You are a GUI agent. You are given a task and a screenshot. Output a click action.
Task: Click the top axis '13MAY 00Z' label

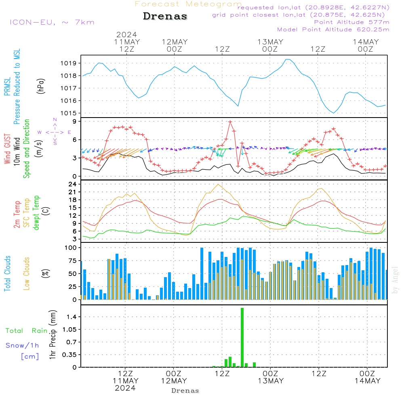coord(270,46)
